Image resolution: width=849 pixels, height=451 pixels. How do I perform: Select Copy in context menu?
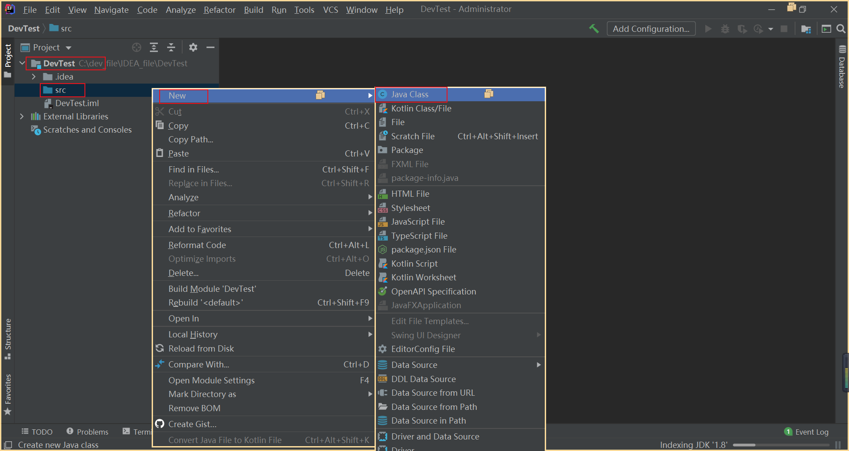click(x=264, y=126)
